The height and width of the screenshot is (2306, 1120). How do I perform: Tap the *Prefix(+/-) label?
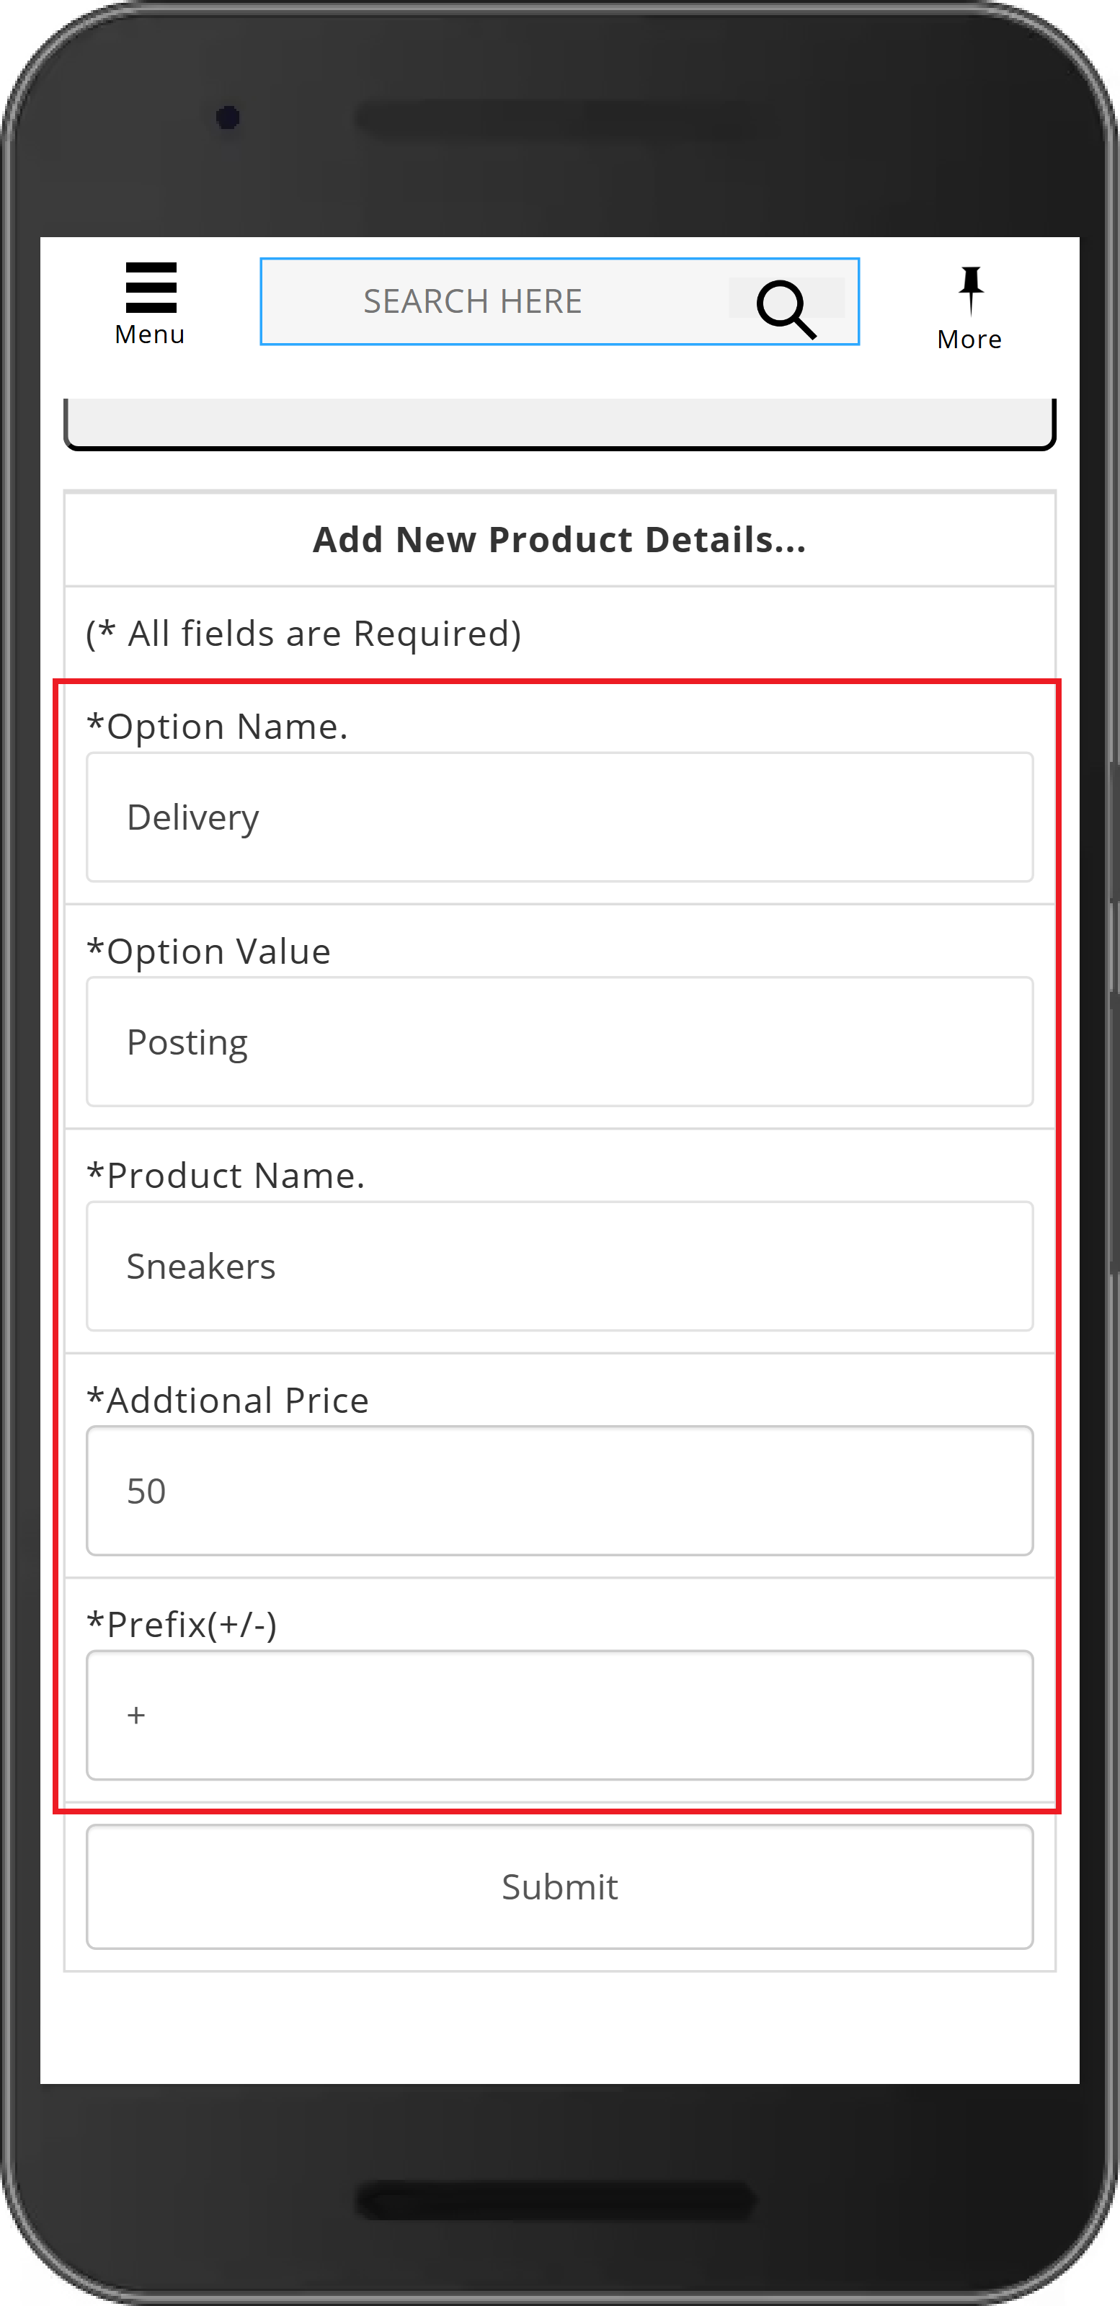tap(182, 1626)
